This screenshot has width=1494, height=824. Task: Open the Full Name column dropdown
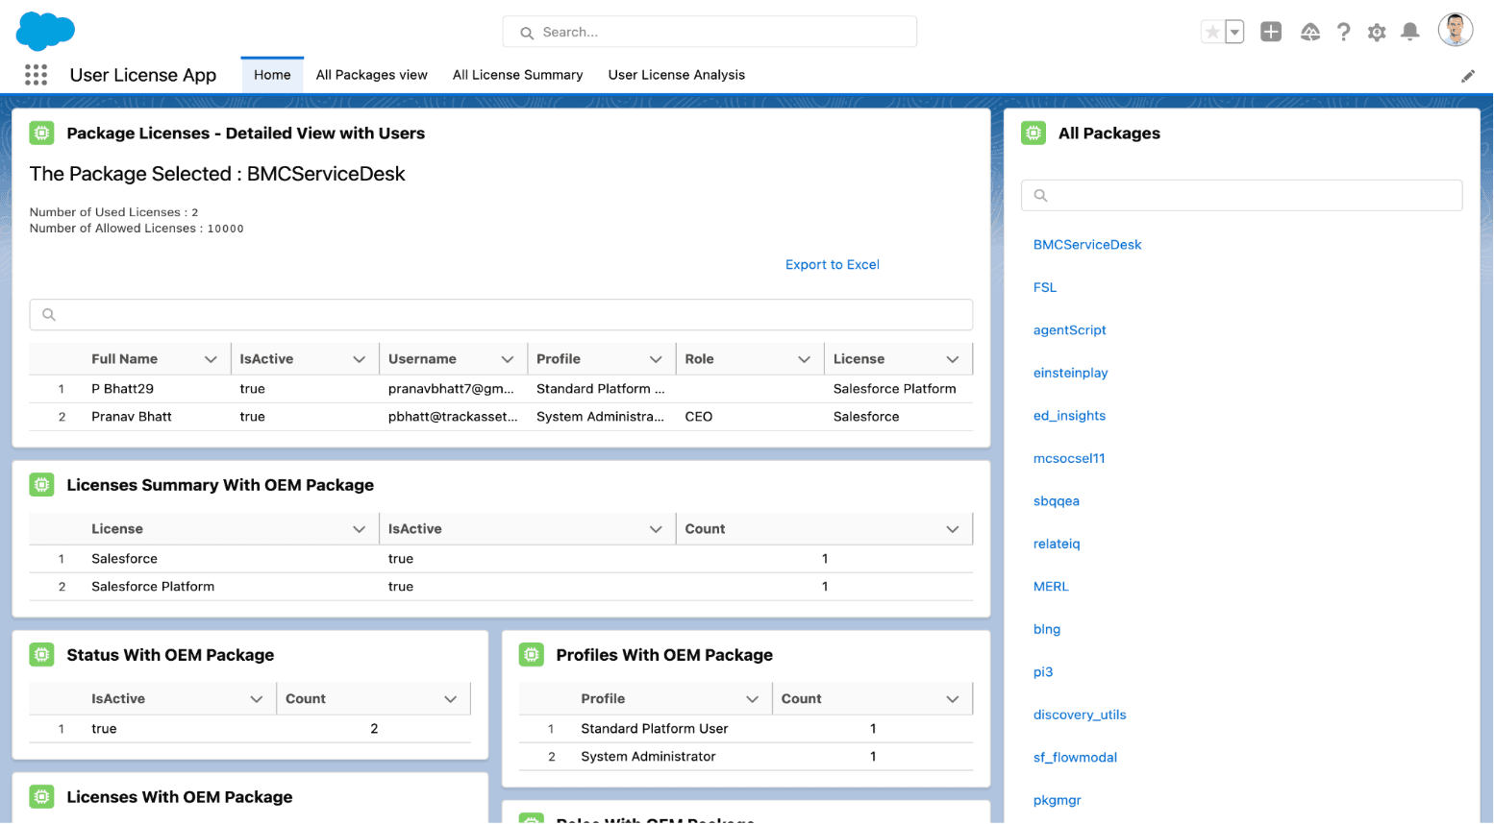[x=211, y=359]
